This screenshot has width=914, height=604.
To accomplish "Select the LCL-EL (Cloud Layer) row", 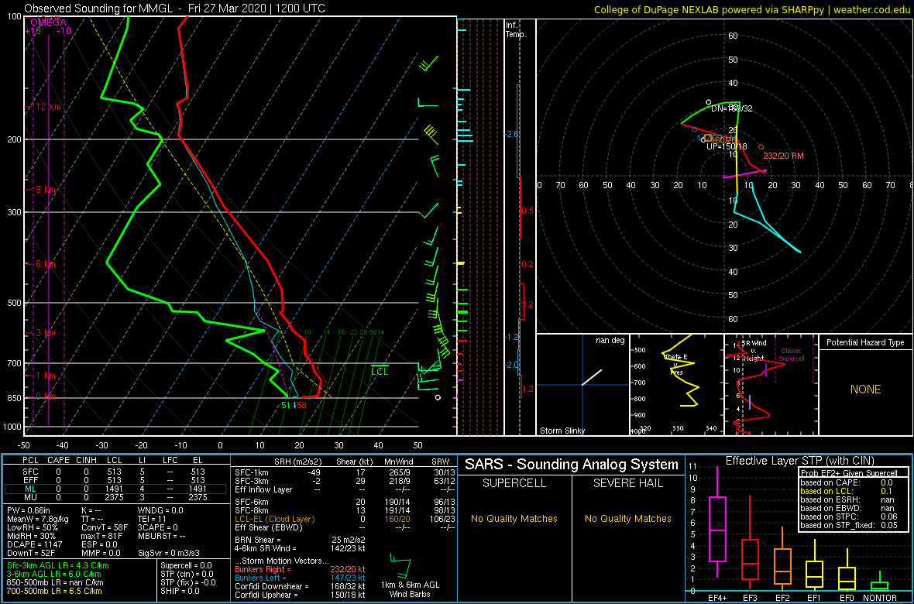I will click(x=345, y=519).
